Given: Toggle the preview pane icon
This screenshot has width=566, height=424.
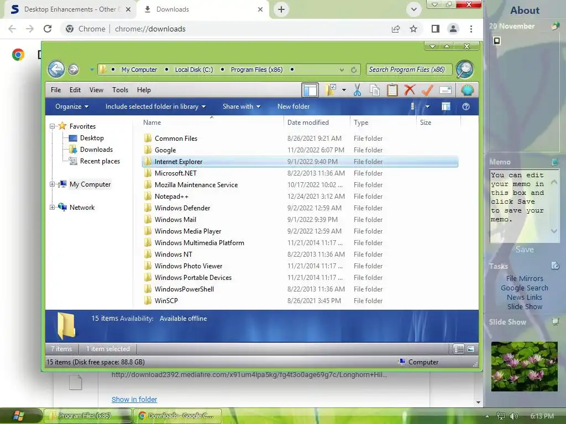Looking at the screenshot, I should coord(446,107).
